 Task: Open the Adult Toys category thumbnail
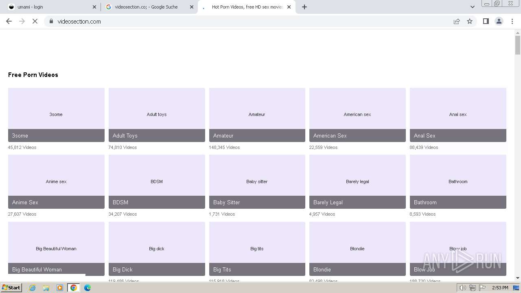pyautogui.click(x=157, y=115)
